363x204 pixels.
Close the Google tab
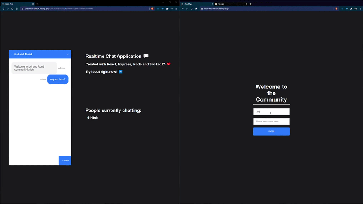tap(246, 4)
